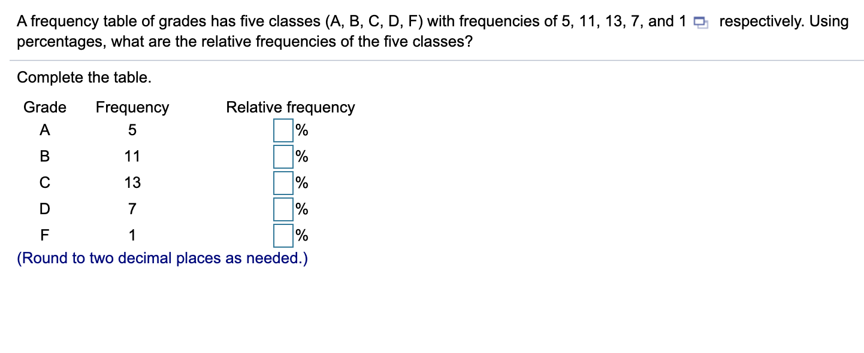Click the frequency value 11 for grade B

tap(133, 156)
